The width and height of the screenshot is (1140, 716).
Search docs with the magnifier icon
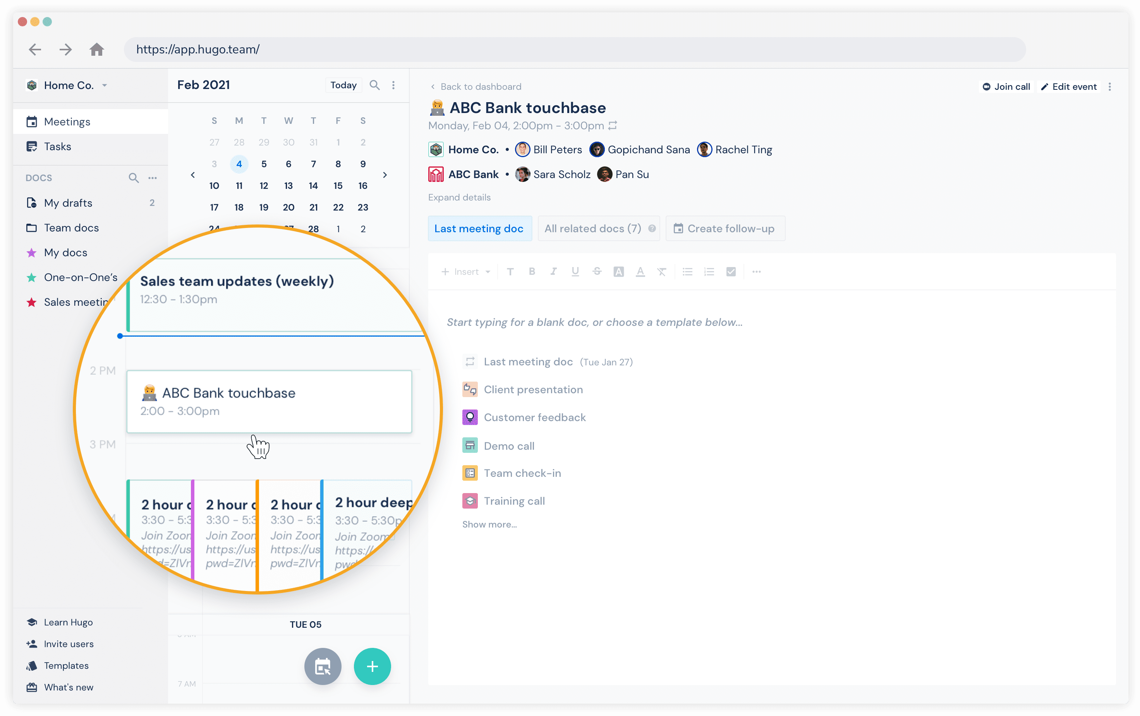[134, 178]
